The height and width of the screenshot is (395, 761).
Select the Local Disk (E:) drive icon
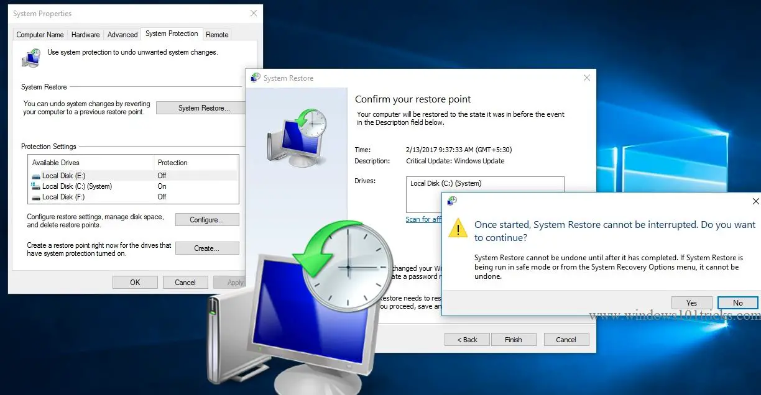pos(37,176)
